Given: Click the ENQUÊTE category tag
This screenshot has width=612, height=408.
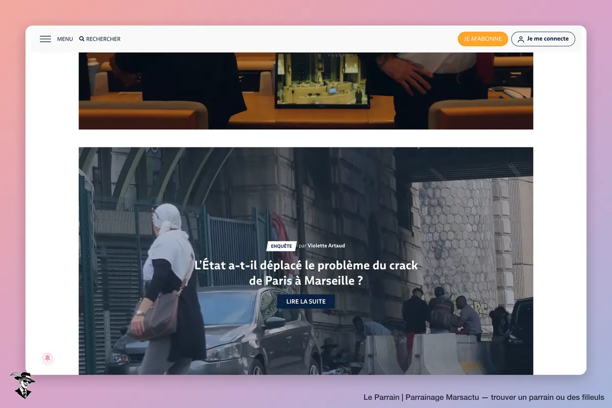Looking at the screenshot, I should 282,246.
